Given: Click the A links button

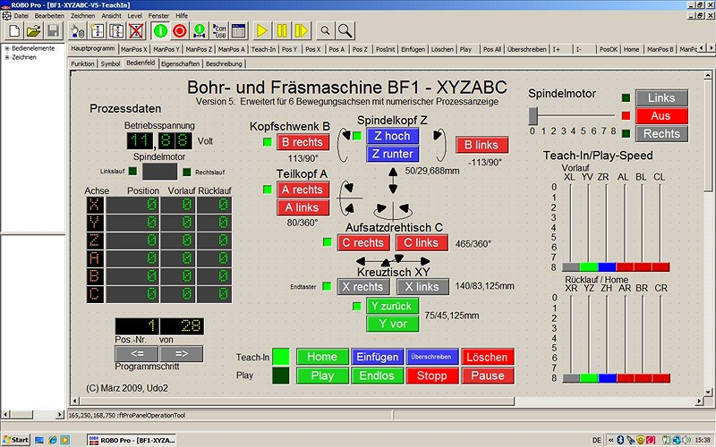Looking at the screenshot, I should pyautogui.click(x=303, y=207).
